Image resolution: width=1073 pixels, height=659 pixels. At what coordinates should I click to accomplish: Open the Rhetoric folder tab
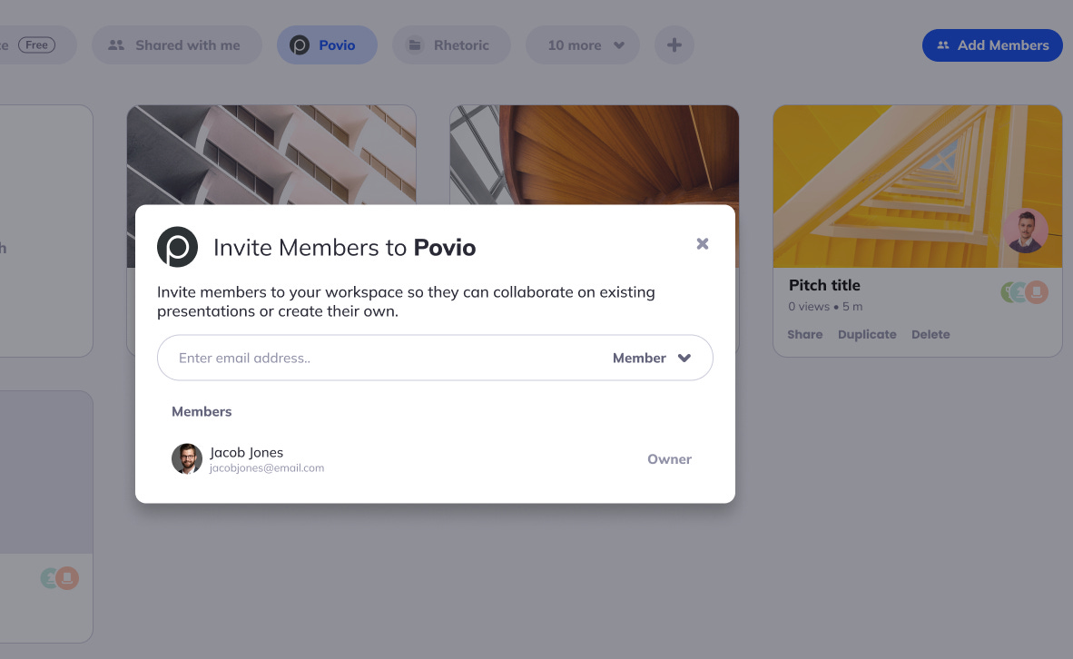pos(451,45)
